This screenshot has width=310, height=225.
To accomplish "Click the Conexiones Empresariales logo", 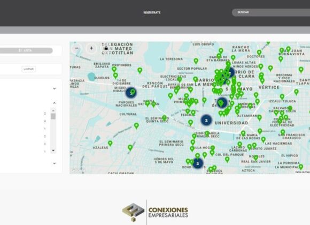I will [155, 212].
